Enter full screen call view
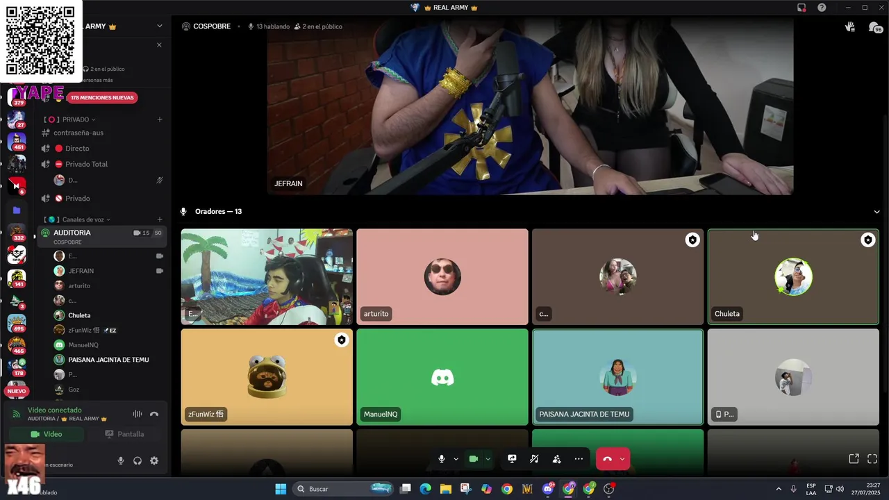The image size is (889, 500). tap(872, 459)
